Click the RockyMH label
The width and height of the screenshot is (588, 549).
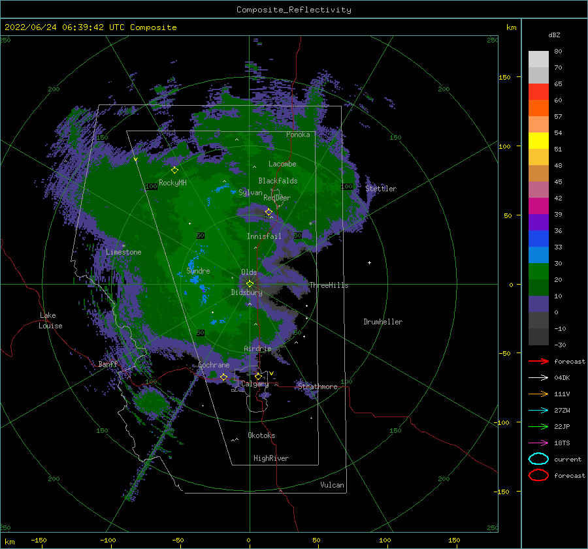(172, 183)
